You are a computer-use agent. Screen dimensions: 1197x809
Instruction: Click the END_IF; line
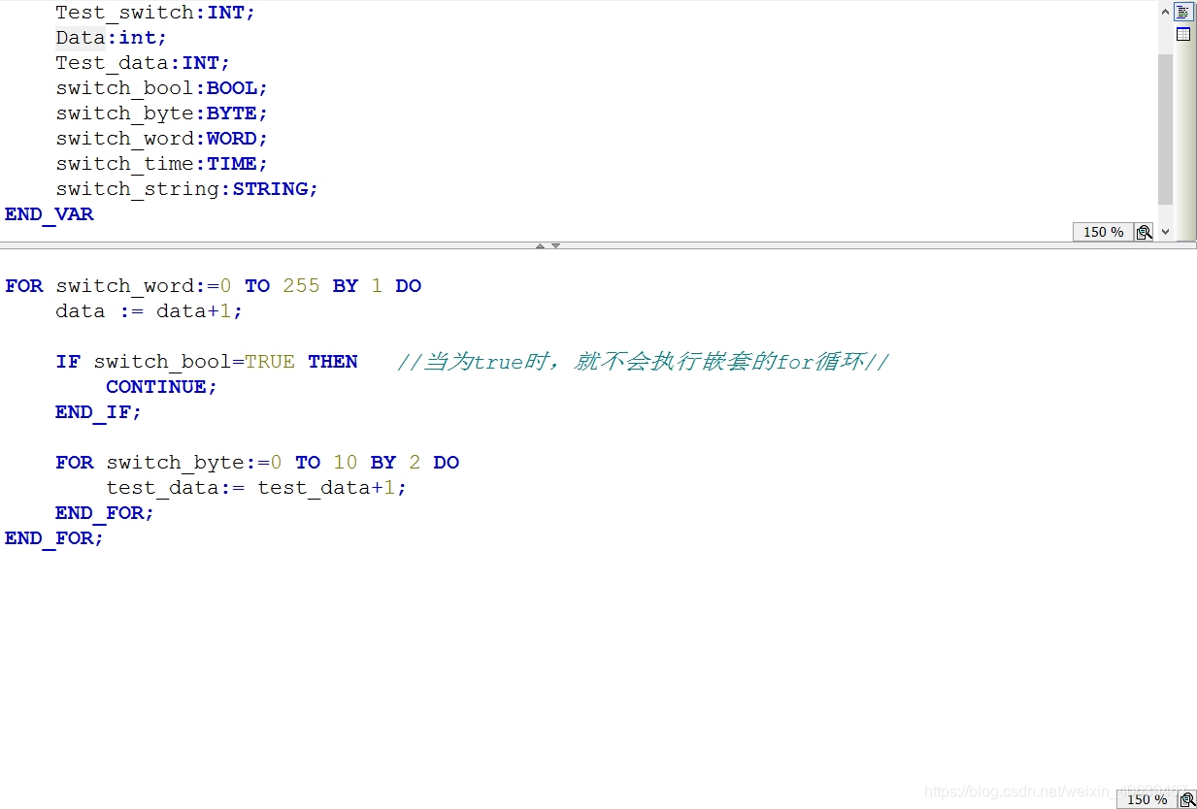click(98, 412)
